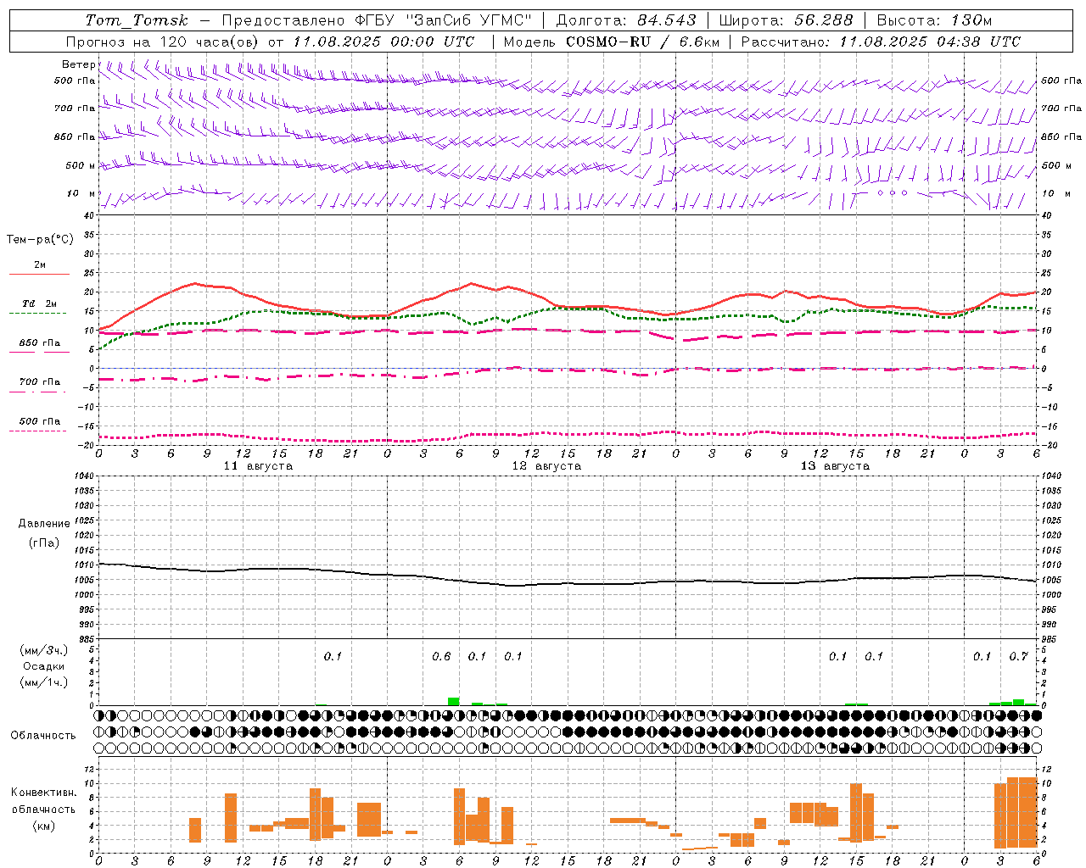Click the Tom_Tomsk station title
This screenshot has width=1086, height=868.
(137, 20)
